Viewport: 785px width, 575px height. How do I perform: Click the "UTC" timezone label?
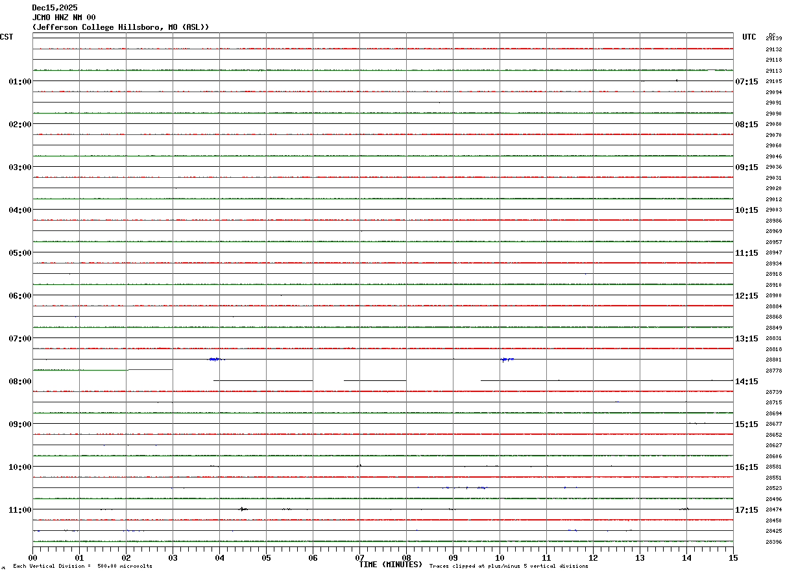coord(749,37)
